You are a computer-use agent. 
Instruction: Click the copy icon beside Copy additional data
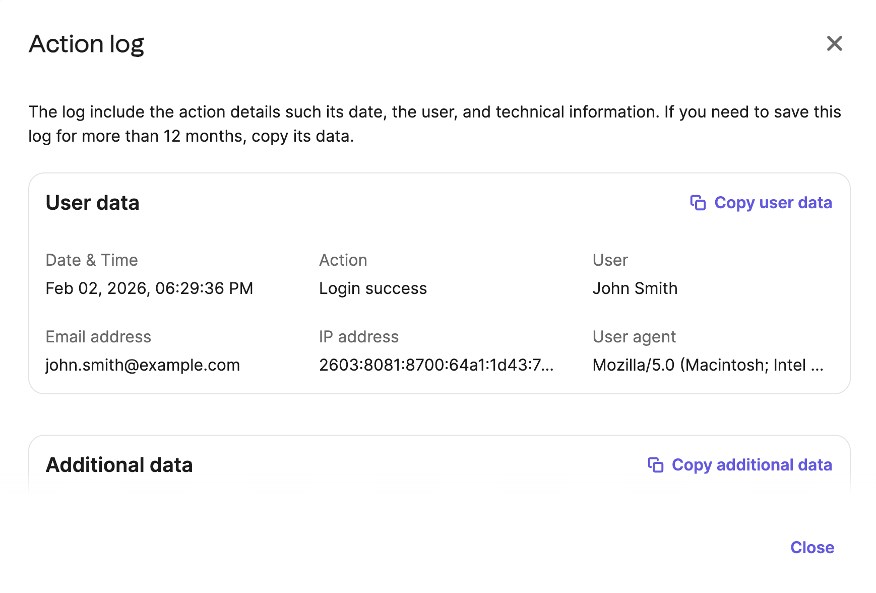pos(655,465)
